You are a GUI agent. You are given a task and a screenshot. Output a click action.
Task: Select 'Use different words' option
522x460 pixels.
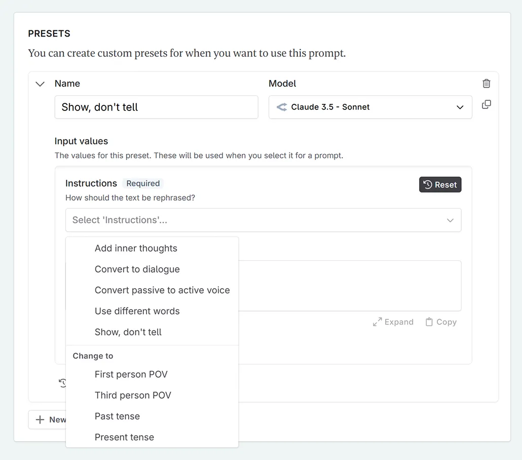click(x=137, y=311)
